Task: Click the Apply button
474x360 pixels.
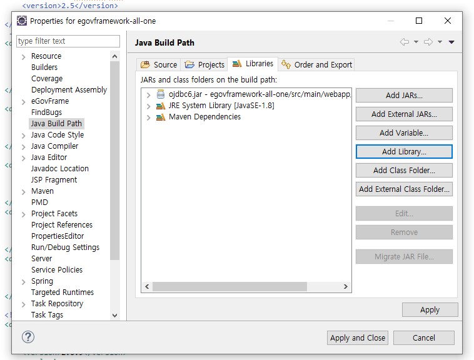Action: pos(430,310)
